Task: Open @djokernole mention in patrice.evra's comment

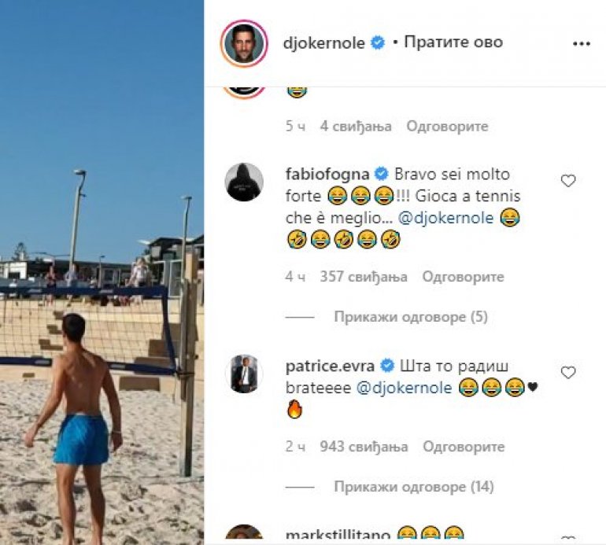Action: tap(404, 388)
